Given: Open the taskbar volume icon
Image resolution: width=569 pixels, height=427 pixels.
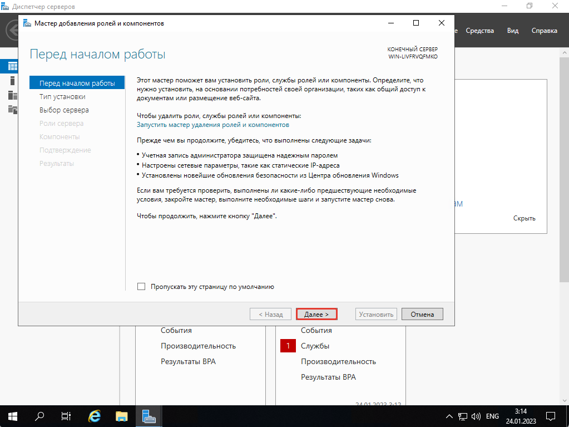Looking at the screenshot, I should point(476,416).
